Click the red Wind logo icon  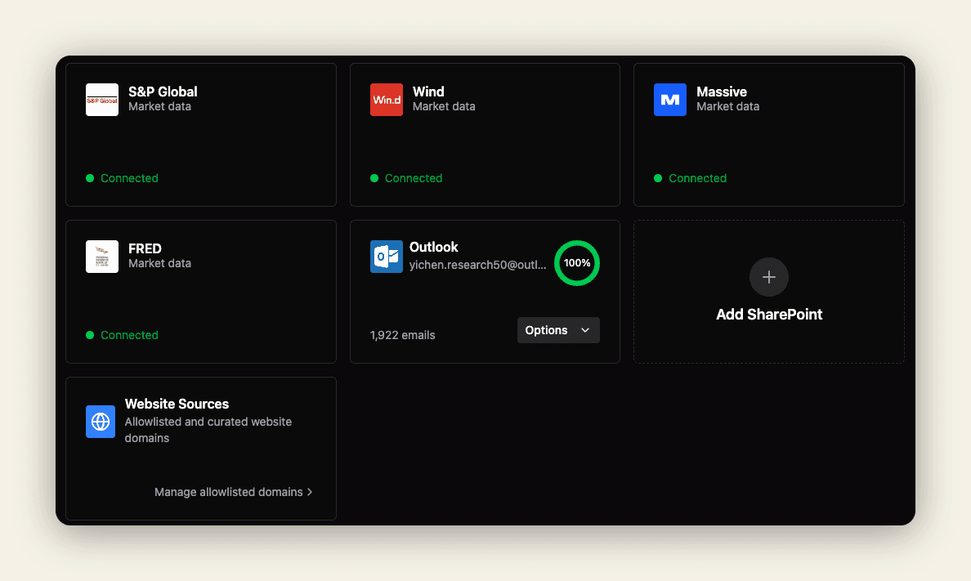click(x=387, y=100)
